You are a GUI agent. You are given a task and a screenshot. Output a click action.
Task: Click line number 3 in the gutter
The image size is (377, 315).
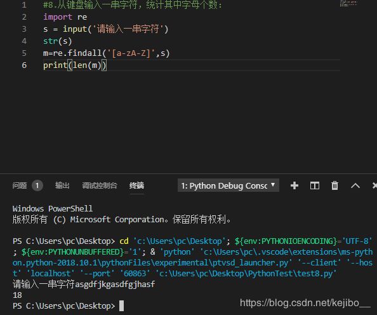point(24,29)
